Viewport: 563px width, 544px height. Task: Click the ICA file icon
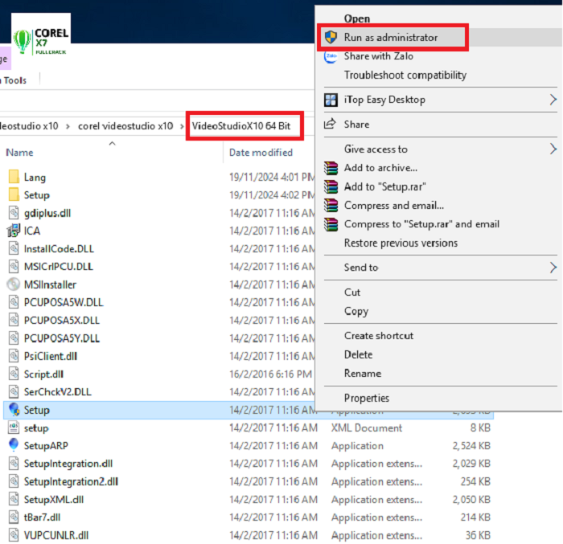click(14, 231)
